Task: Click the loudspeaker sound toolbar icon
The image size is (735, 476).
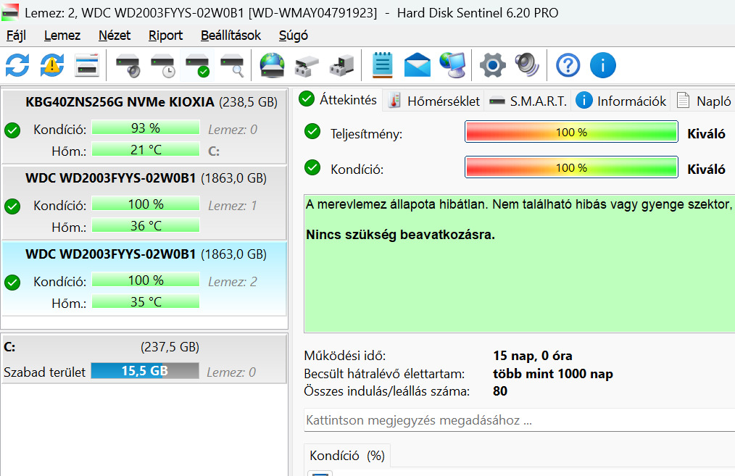Action: [x=528, y=65]
